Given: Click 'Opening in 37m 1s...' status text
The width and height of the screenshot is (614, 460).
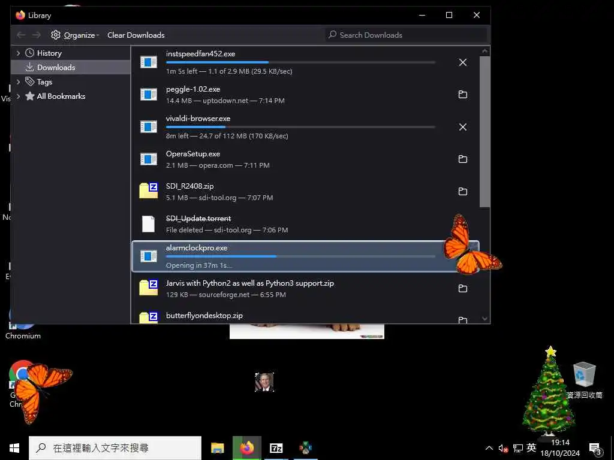Looking at the screenshot, I should point(199,265).
